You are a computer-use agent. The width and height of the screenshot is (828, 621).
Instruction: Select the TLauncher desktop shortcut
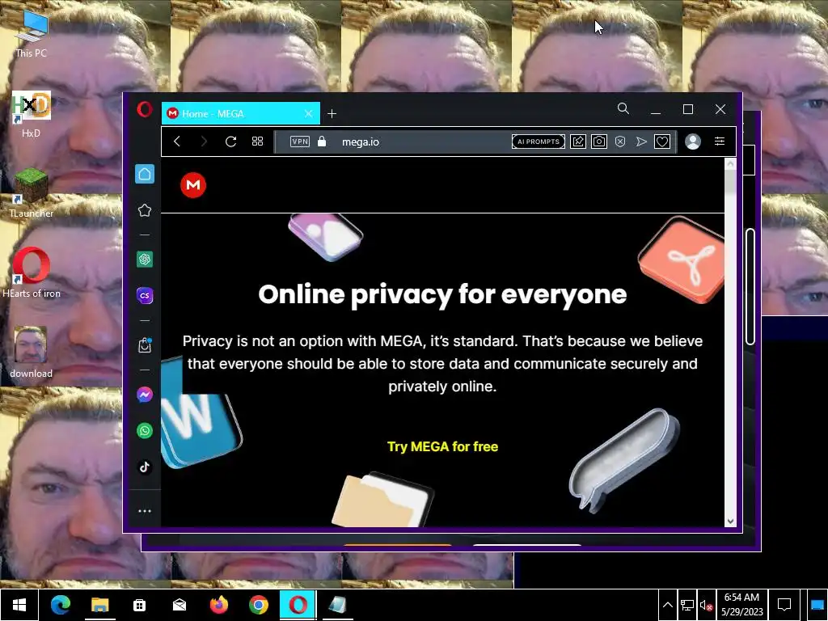click(x=32, y=193)
